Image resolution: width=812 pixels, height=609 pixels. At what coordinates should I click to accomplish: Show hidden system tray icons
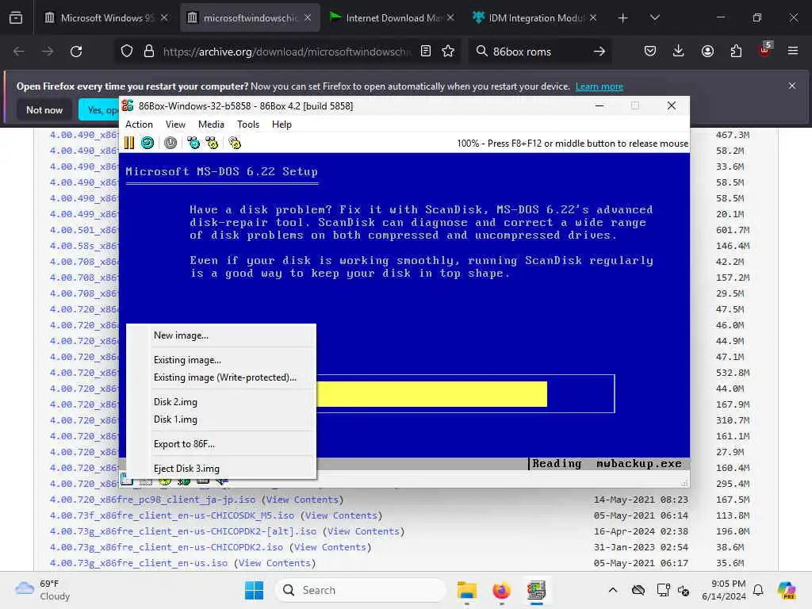(x=613, y=590)
